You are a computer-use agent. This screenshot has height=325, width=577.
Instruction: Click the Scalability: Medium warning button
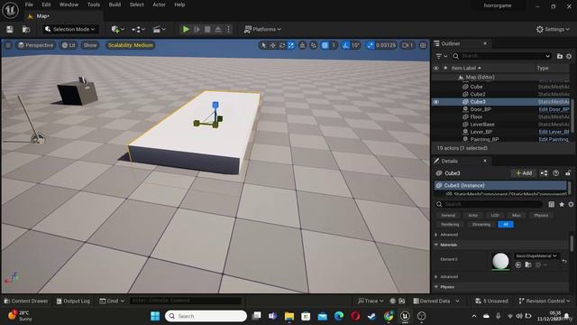pos(130,45)
